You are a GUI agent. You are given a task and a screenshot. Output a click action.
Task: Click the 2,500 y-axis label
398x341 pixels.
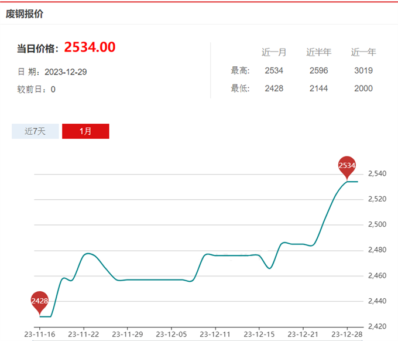pos(377,224)
